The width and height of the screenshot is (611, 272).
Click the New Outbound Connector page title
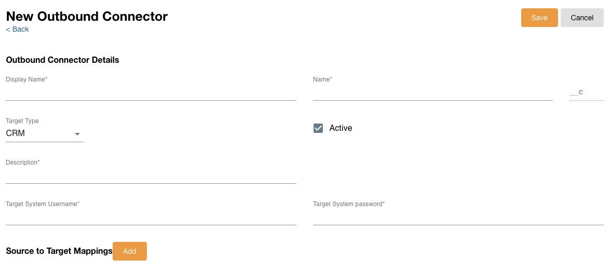coord(87,16)
